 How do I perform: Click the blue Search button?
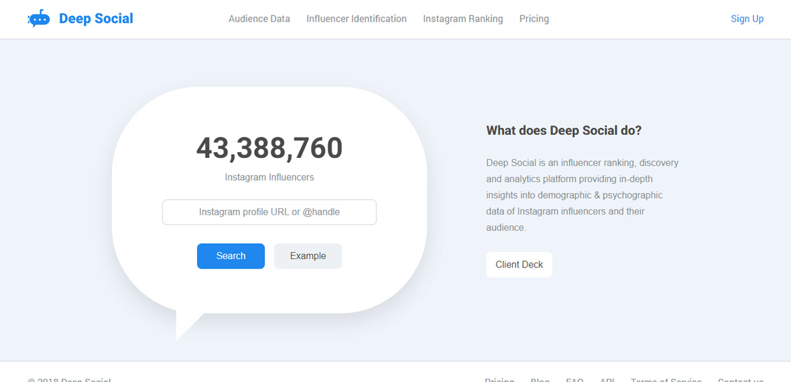(231, 256)
